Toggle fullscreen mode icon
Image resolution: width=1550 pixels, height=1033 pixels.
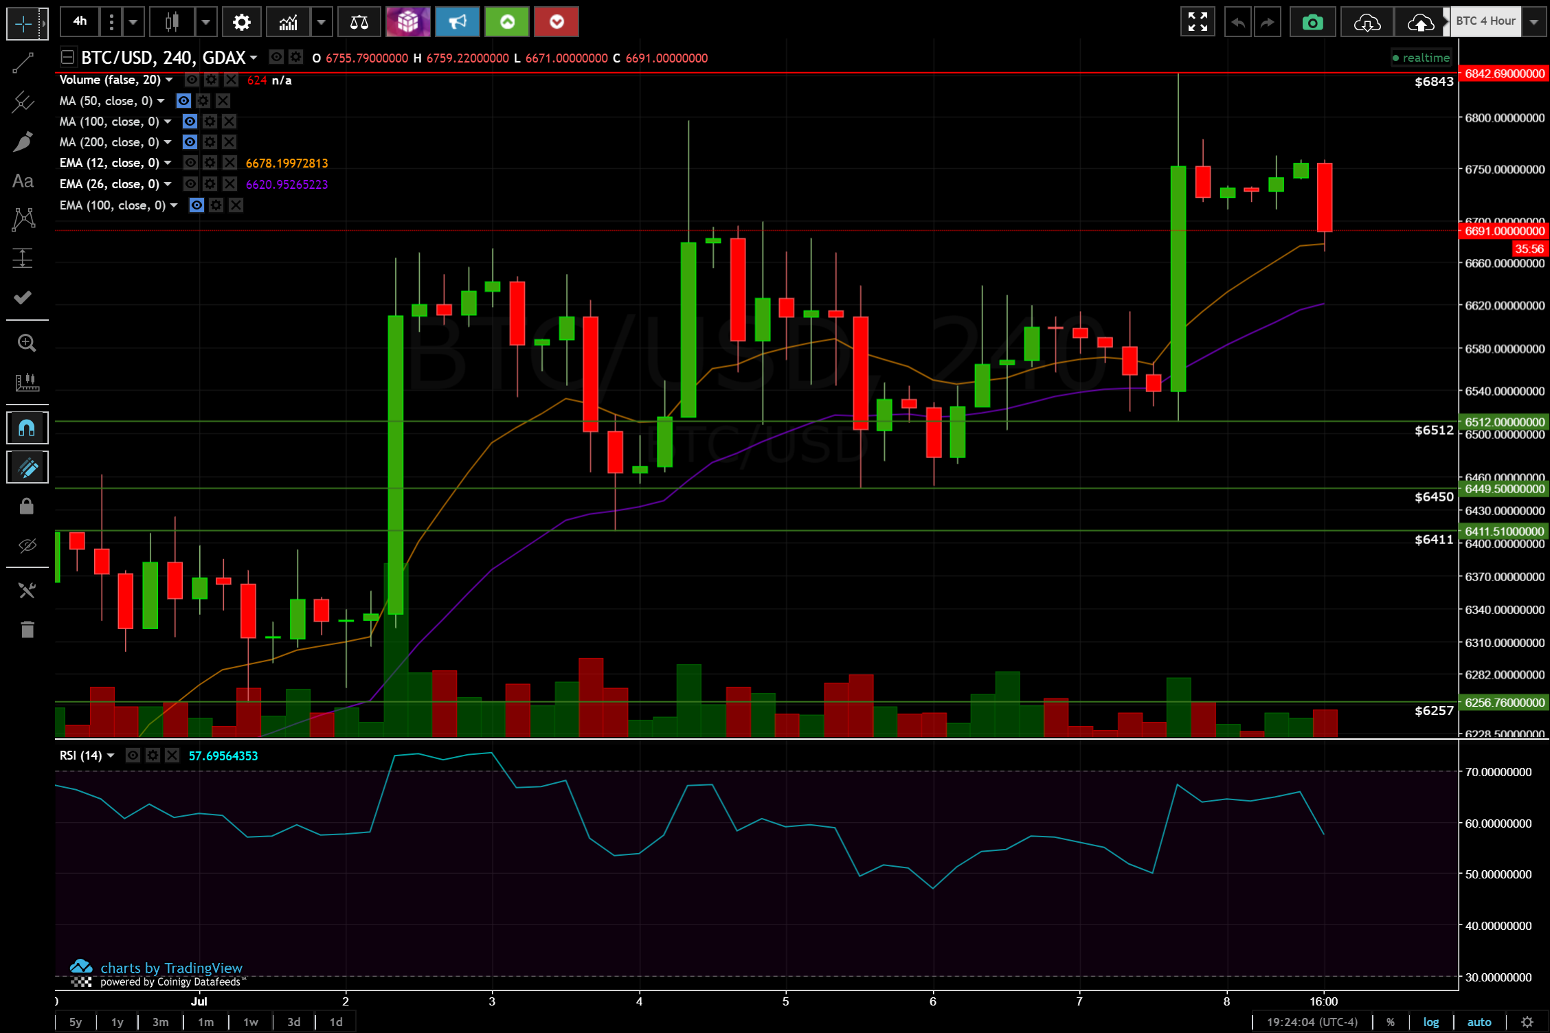(x=1198, y=23)
